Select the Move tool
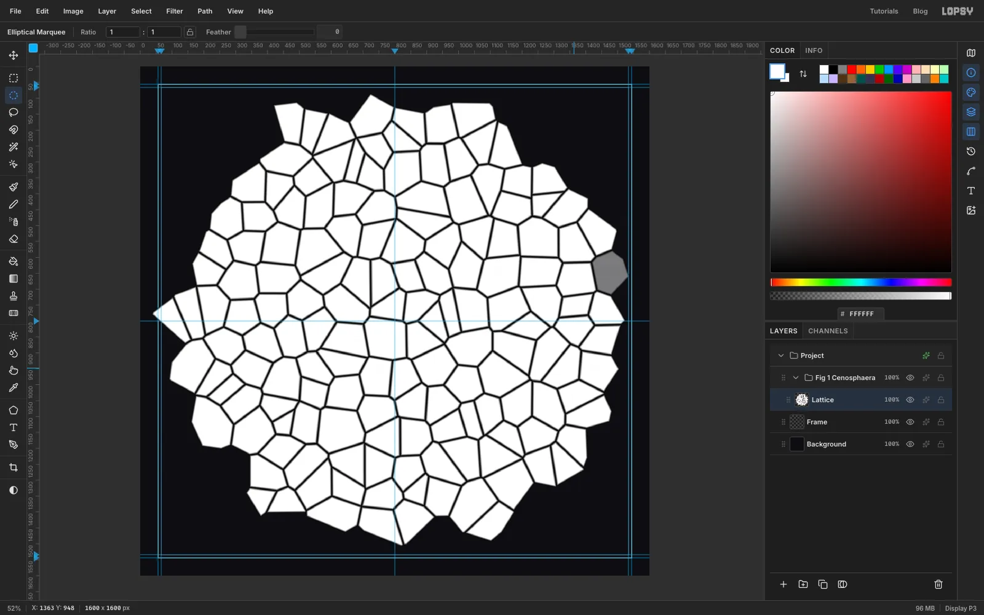This screenshot has height=615, width=984. coord(14,55)
